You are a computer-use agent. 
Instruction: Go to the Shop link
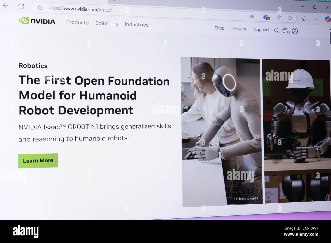coord(219,28)
